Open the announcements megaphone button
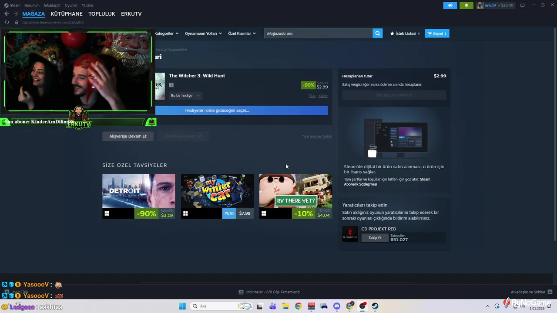The image size is (557, 313). 450,5
